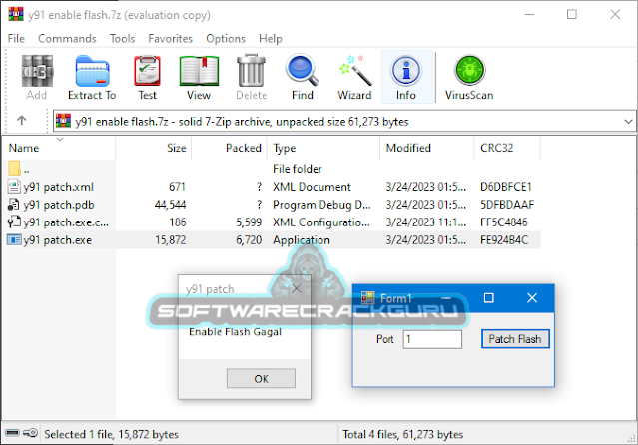Sort by the Type column header
Image resolution: width=638 pixels, height=445 pixels.
pyautogui.click(x=323, y=148)
